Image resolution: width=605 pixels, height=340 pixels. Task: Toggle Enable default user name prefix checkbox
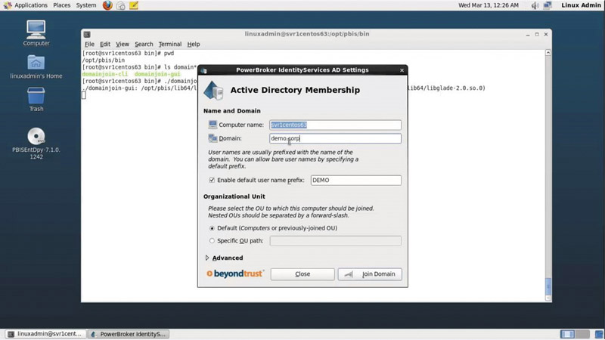pyautogui.click(x=212, y=180)
